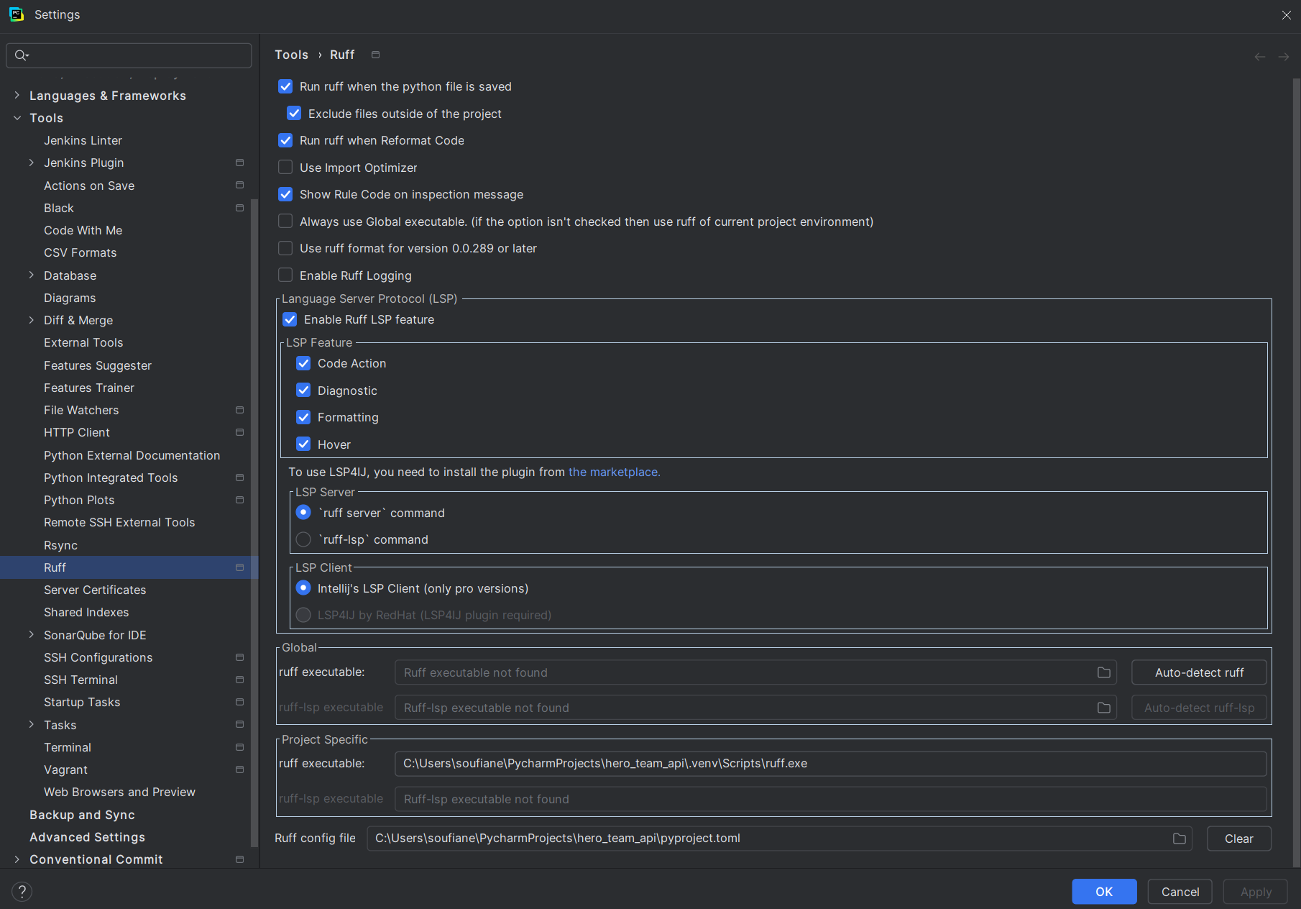
Task: Browse folder for Ruff config file
Action: (x=1180, y=839)
